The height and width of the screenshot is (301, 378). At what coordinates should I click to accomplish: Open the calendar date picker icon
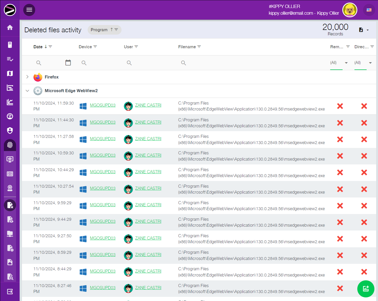point(68,63)
